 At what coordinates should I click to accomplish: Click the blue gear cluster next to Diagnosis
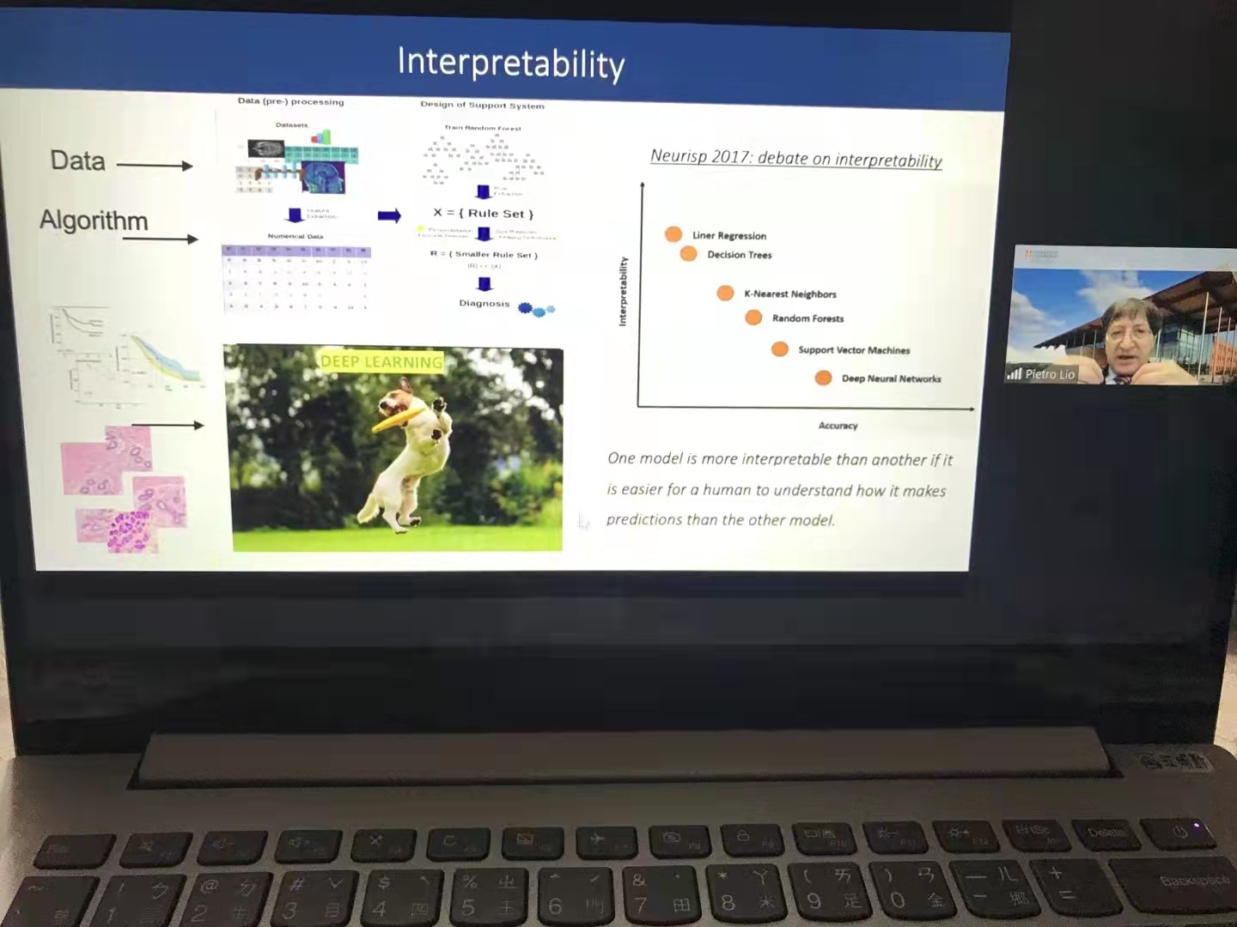[x=537, y=309]
